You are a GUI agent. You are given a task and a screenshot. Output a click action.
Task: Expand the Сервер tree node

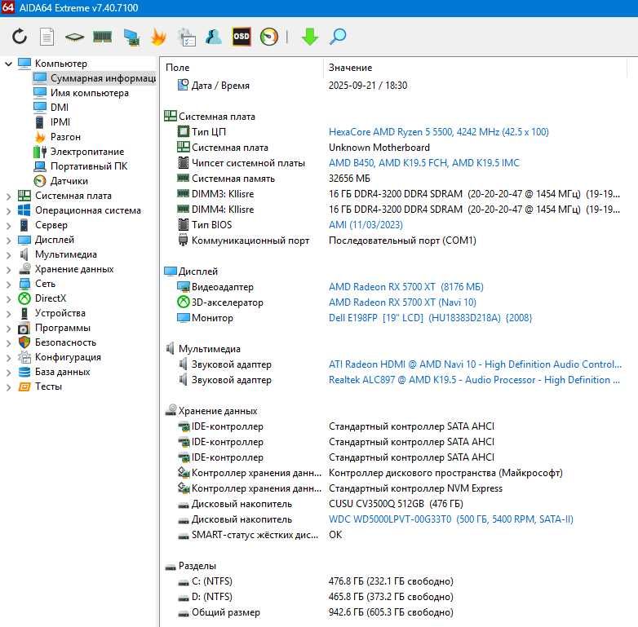(8, 225)
